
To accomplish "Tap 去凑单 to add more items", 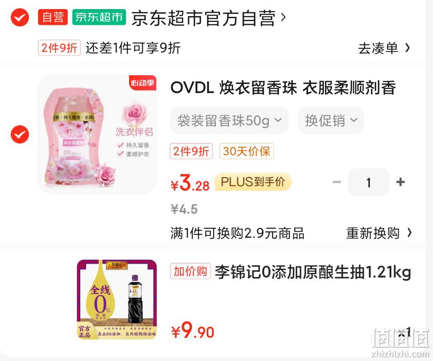I will coord(384,48).
